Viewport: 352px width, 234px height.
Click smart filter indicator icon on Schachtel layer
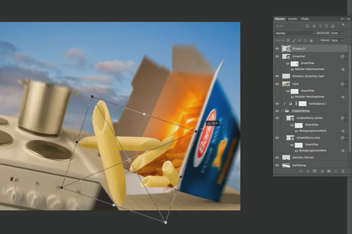pos(342,56)
